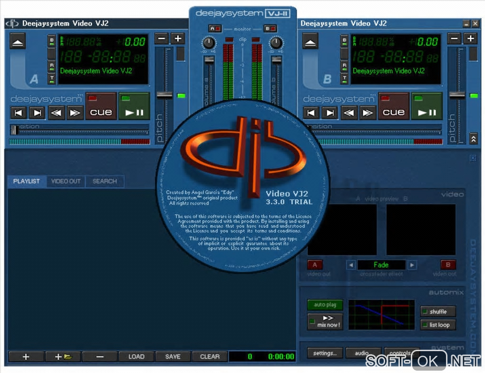485x373 pixels.
Task: Rewind deck A
Action: (56, 113)
